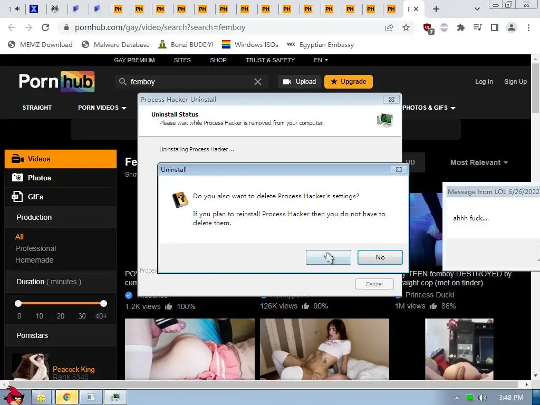This screenshot has height=405, width=540.
Task: Choose the Professional production filter
Action: (35, 249)
